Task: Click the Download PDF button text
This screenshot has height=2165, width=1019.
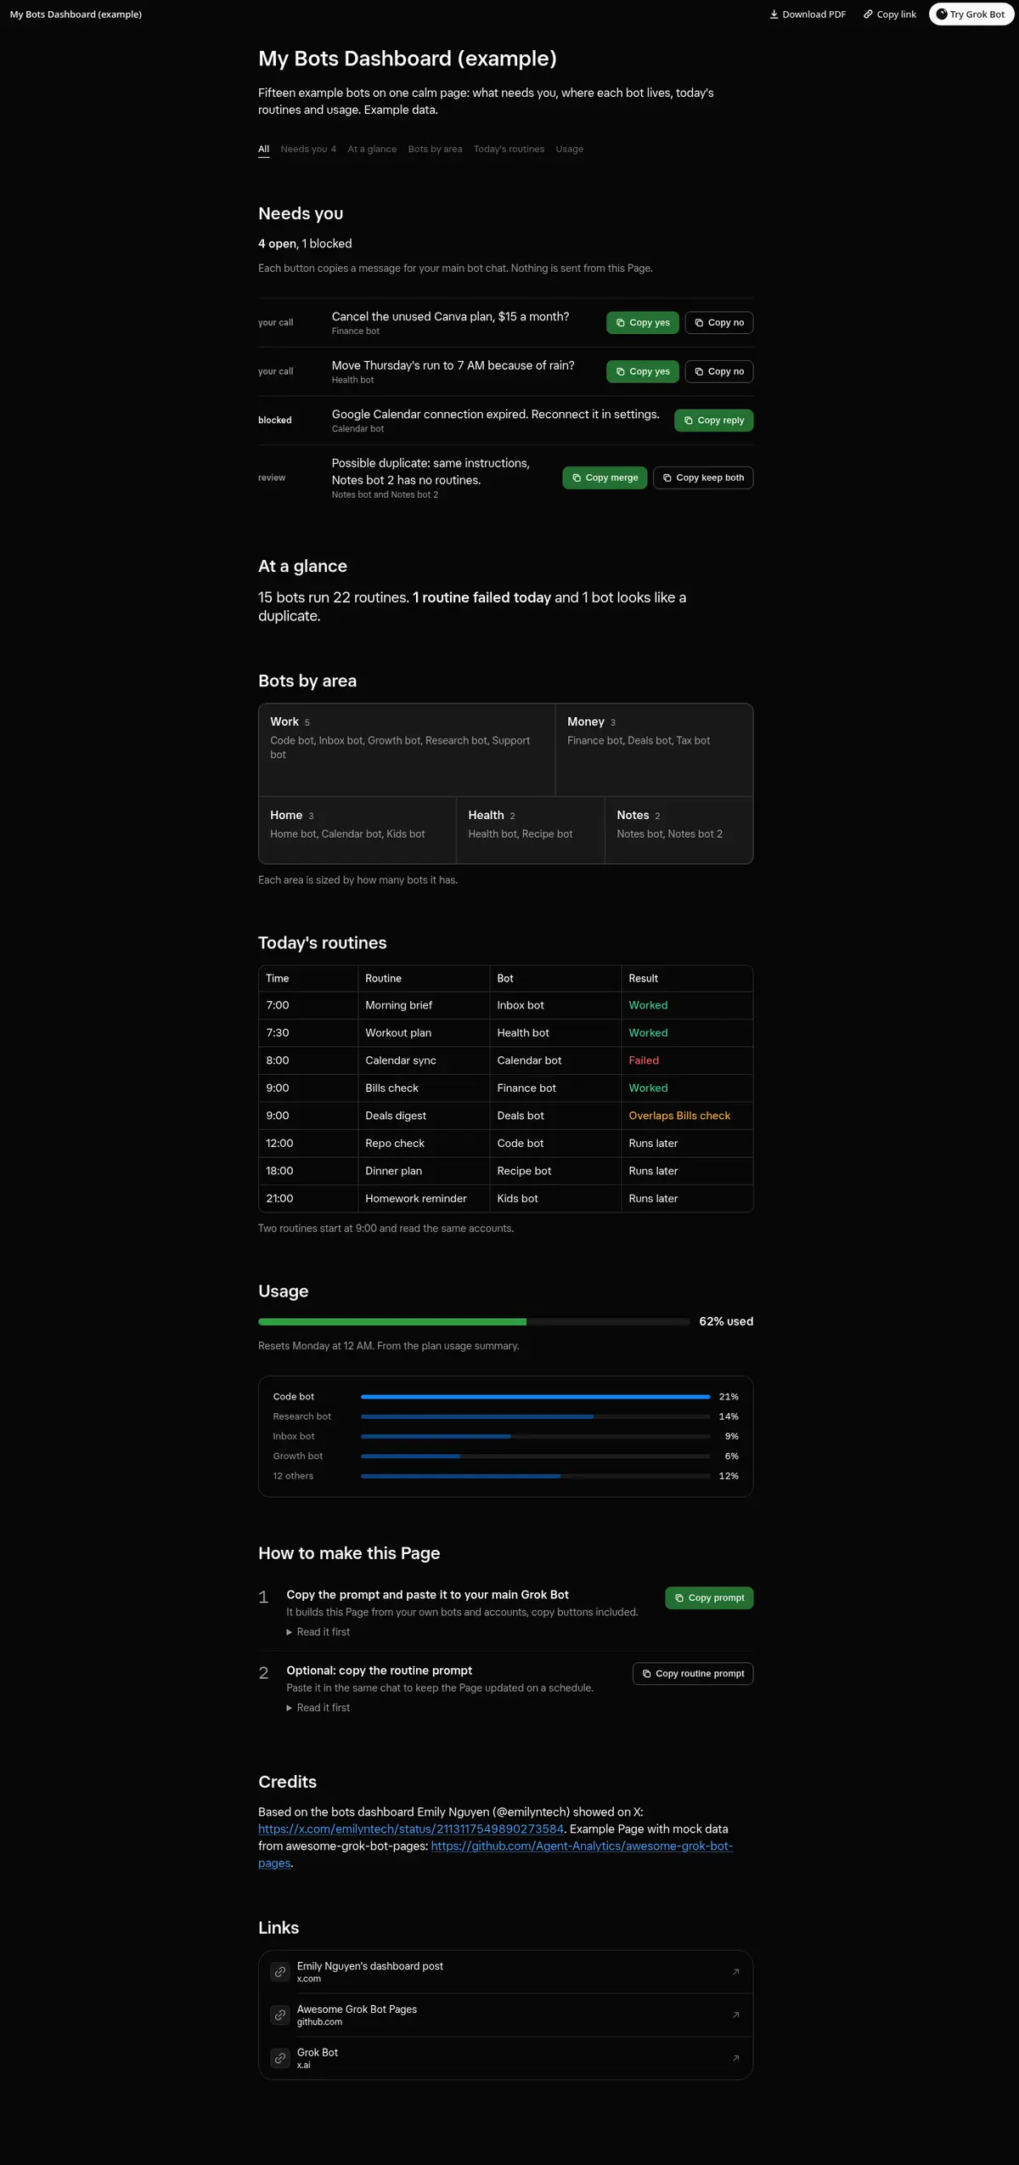Action: click(x=814, y=14)
